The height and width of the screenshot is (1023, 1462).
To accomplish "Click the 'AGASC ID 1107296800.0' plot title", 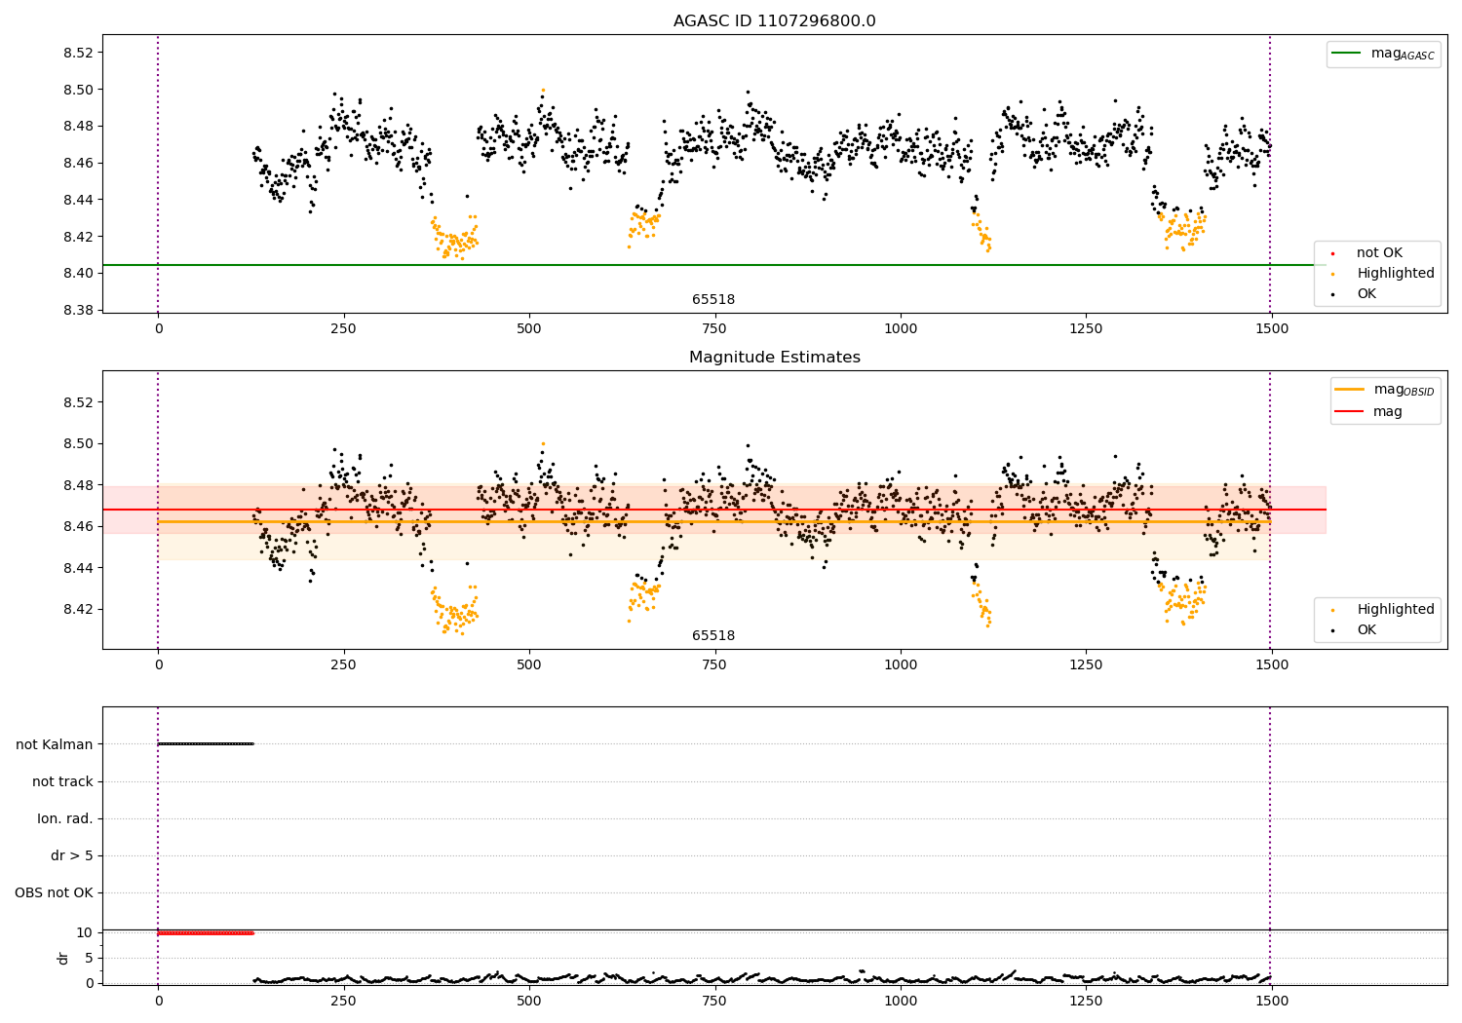I will [774, 21].
